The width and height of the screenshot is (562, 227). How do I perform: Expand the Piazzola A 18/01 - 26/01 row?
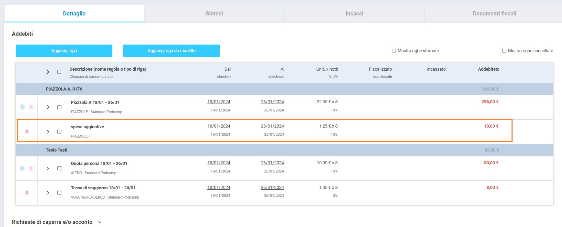(x=48, y=107)
